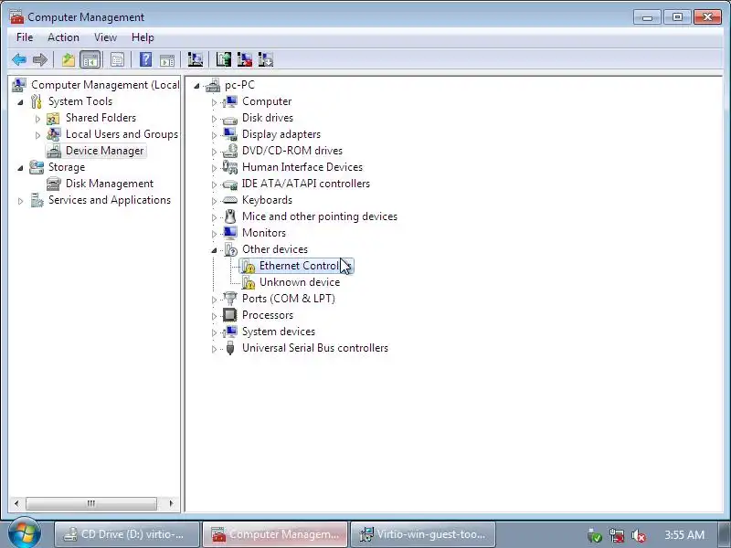Click the Disable device down-arrow icon

point(265,59)
